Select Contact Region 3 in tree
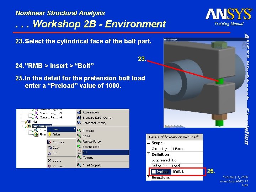256x192 pixels. 51,113
